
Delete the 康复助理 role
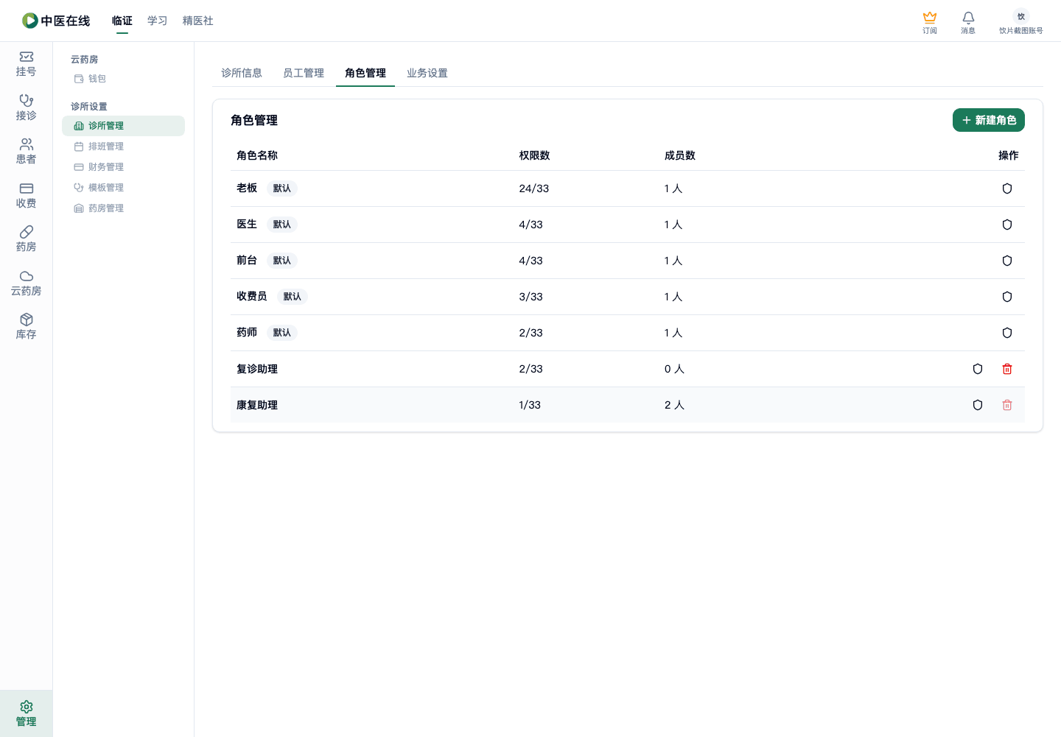coord(1007,405)
